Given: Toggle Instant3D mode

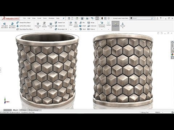Looking at the screenshot, I should [116, 26].
